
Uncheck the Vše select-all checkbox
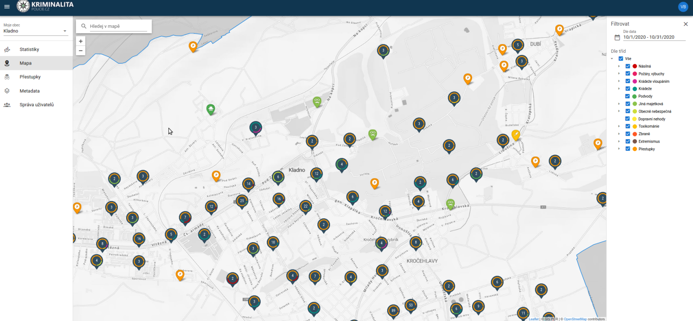pyautogui.click(x=621, y=58)
